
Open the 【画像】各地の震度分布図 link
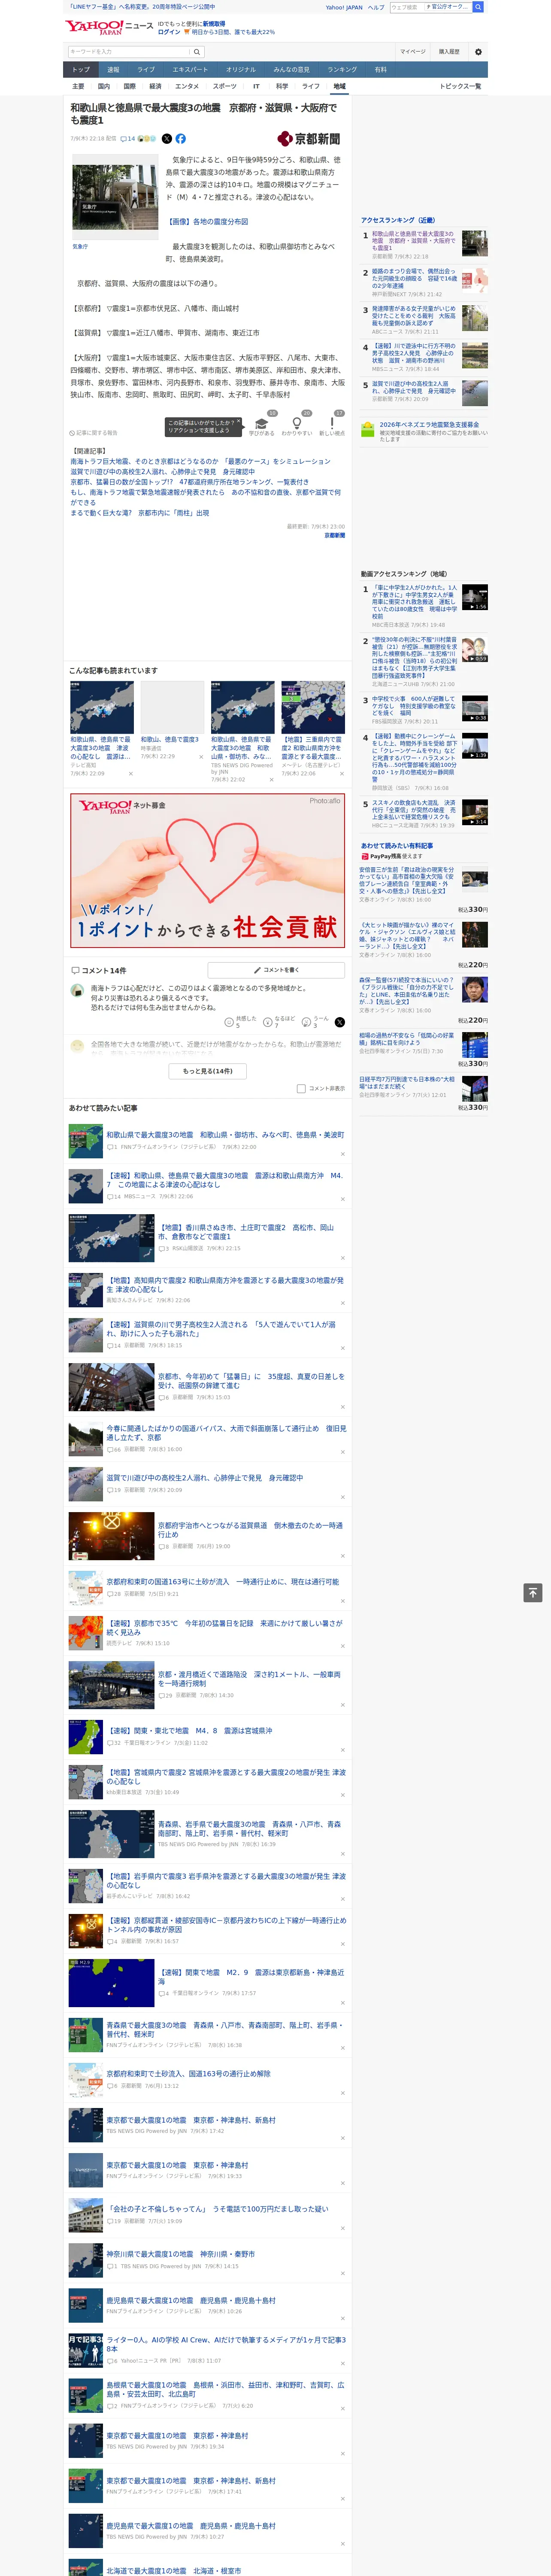point(207,222)
